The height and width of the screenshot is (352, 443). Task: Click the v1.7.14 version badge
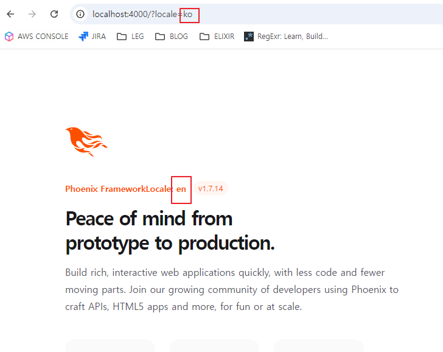[x=211, y=189]
